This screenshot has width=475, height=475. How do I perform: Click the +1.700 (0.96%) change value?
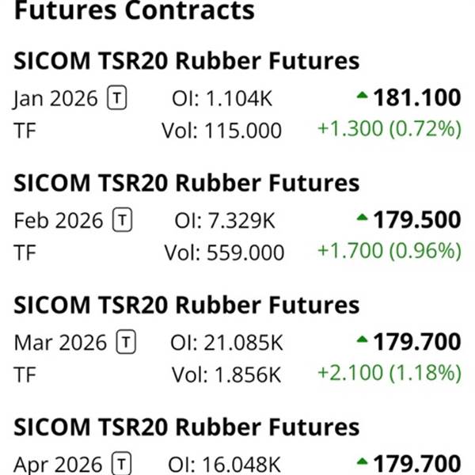coord(389,251)
